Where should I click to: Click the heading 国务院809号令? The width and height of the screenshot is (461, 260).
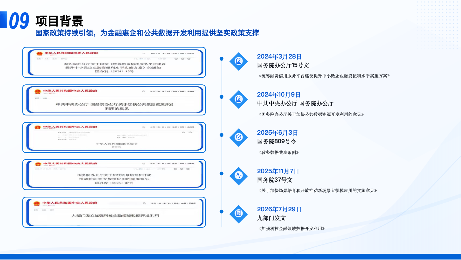coord(277,141)
